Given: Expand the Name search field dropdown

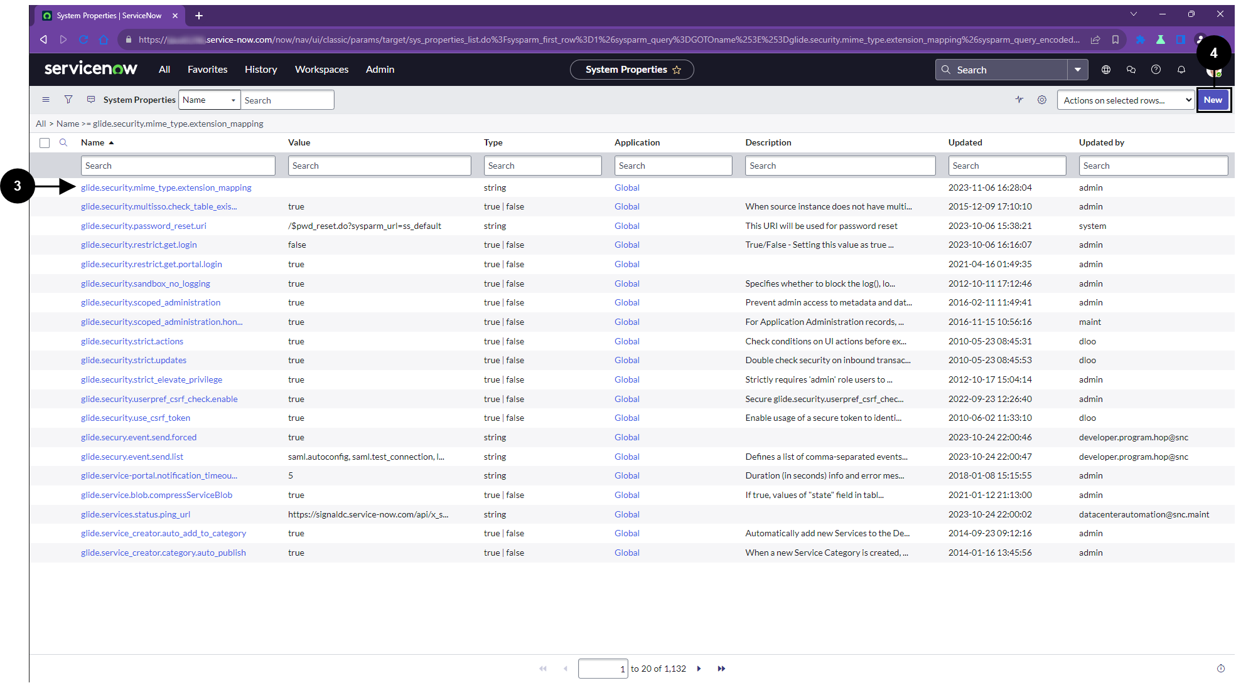Looking at the screenshot, I should point(210,100).
